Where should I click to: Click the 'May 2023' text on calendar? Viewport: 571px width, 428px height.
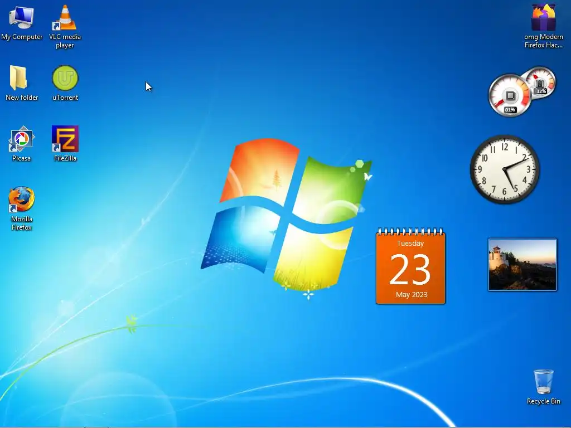[x=412, y=294]
